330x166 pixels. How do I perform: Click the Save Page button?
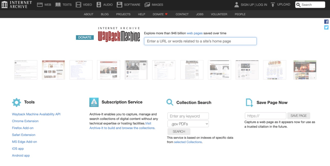(x=298, y=116)
